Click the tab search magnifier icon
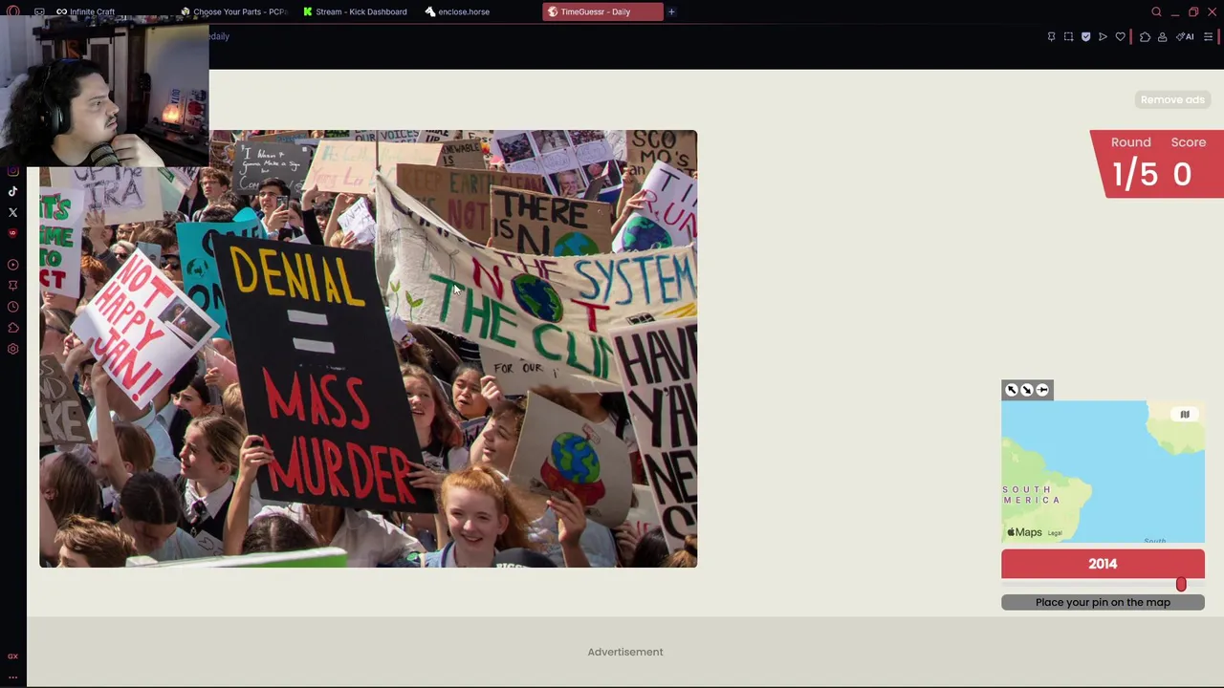The image size is (1224, 688). [1156, 11]
